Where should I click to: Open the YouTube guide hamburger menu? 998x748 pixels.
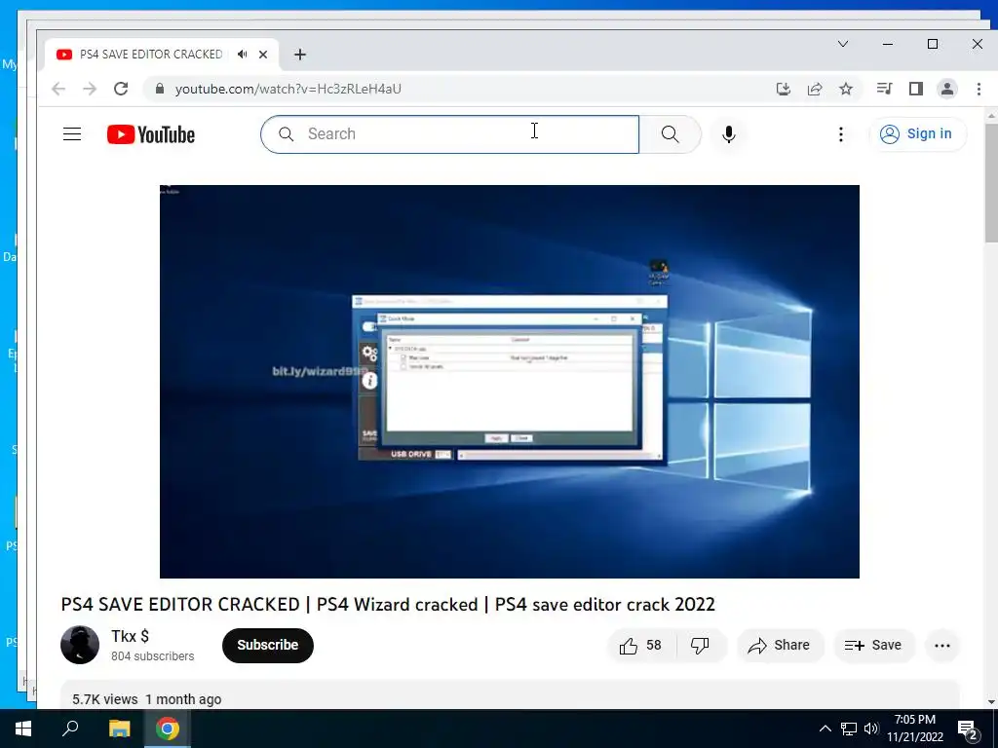click(x=72, y=134)
